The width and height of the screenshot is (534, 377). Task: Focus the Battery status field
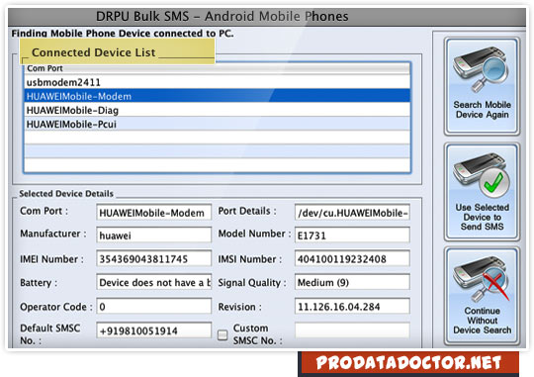(153, 282)
